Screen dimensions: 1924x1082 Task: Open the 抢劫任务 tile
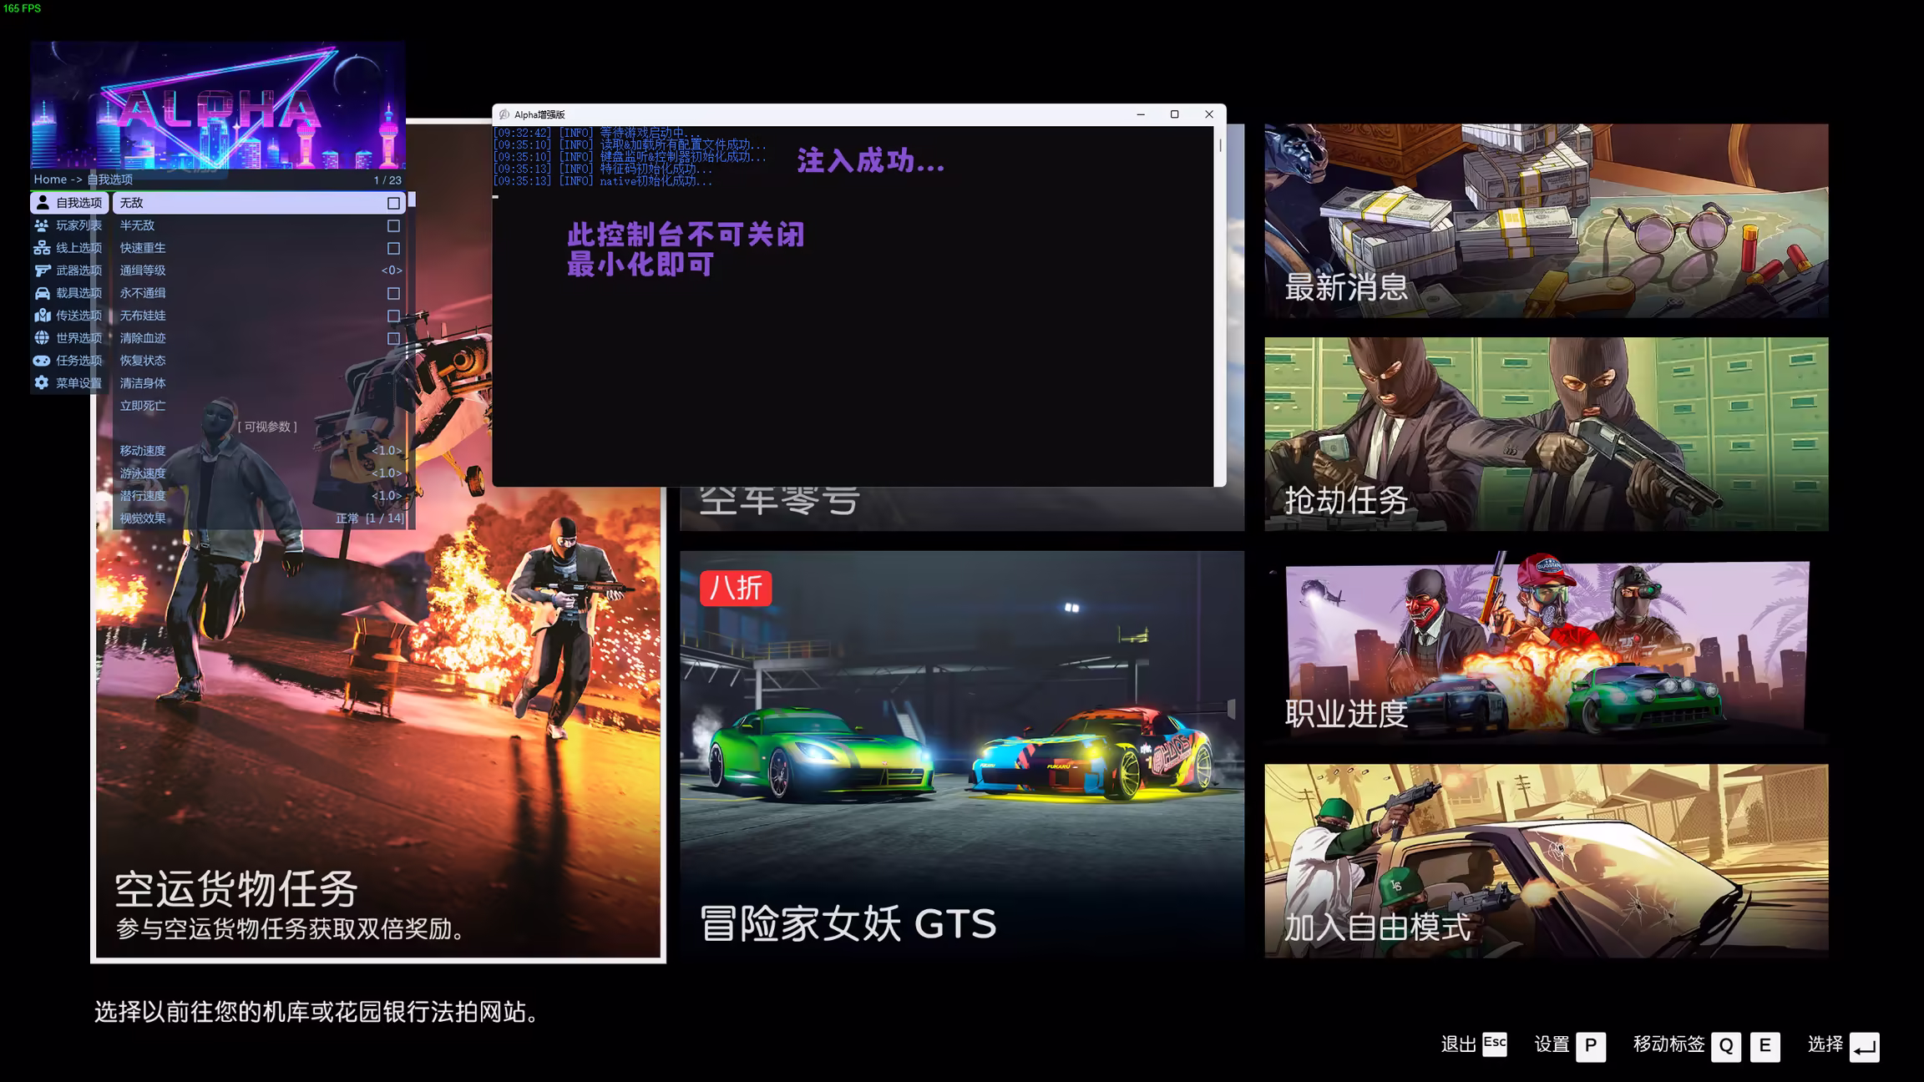(1546, 434)
